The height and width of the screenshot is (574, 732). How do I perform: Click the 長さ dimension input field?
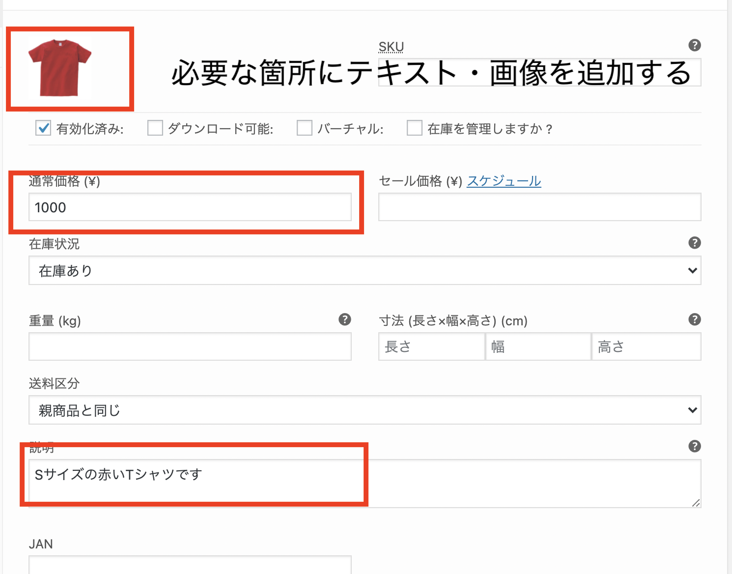click(431, 347)
